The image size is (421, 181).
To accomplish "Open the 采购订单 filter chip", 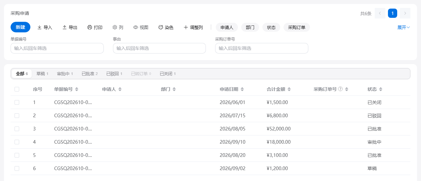I will [x=297, y=27].
